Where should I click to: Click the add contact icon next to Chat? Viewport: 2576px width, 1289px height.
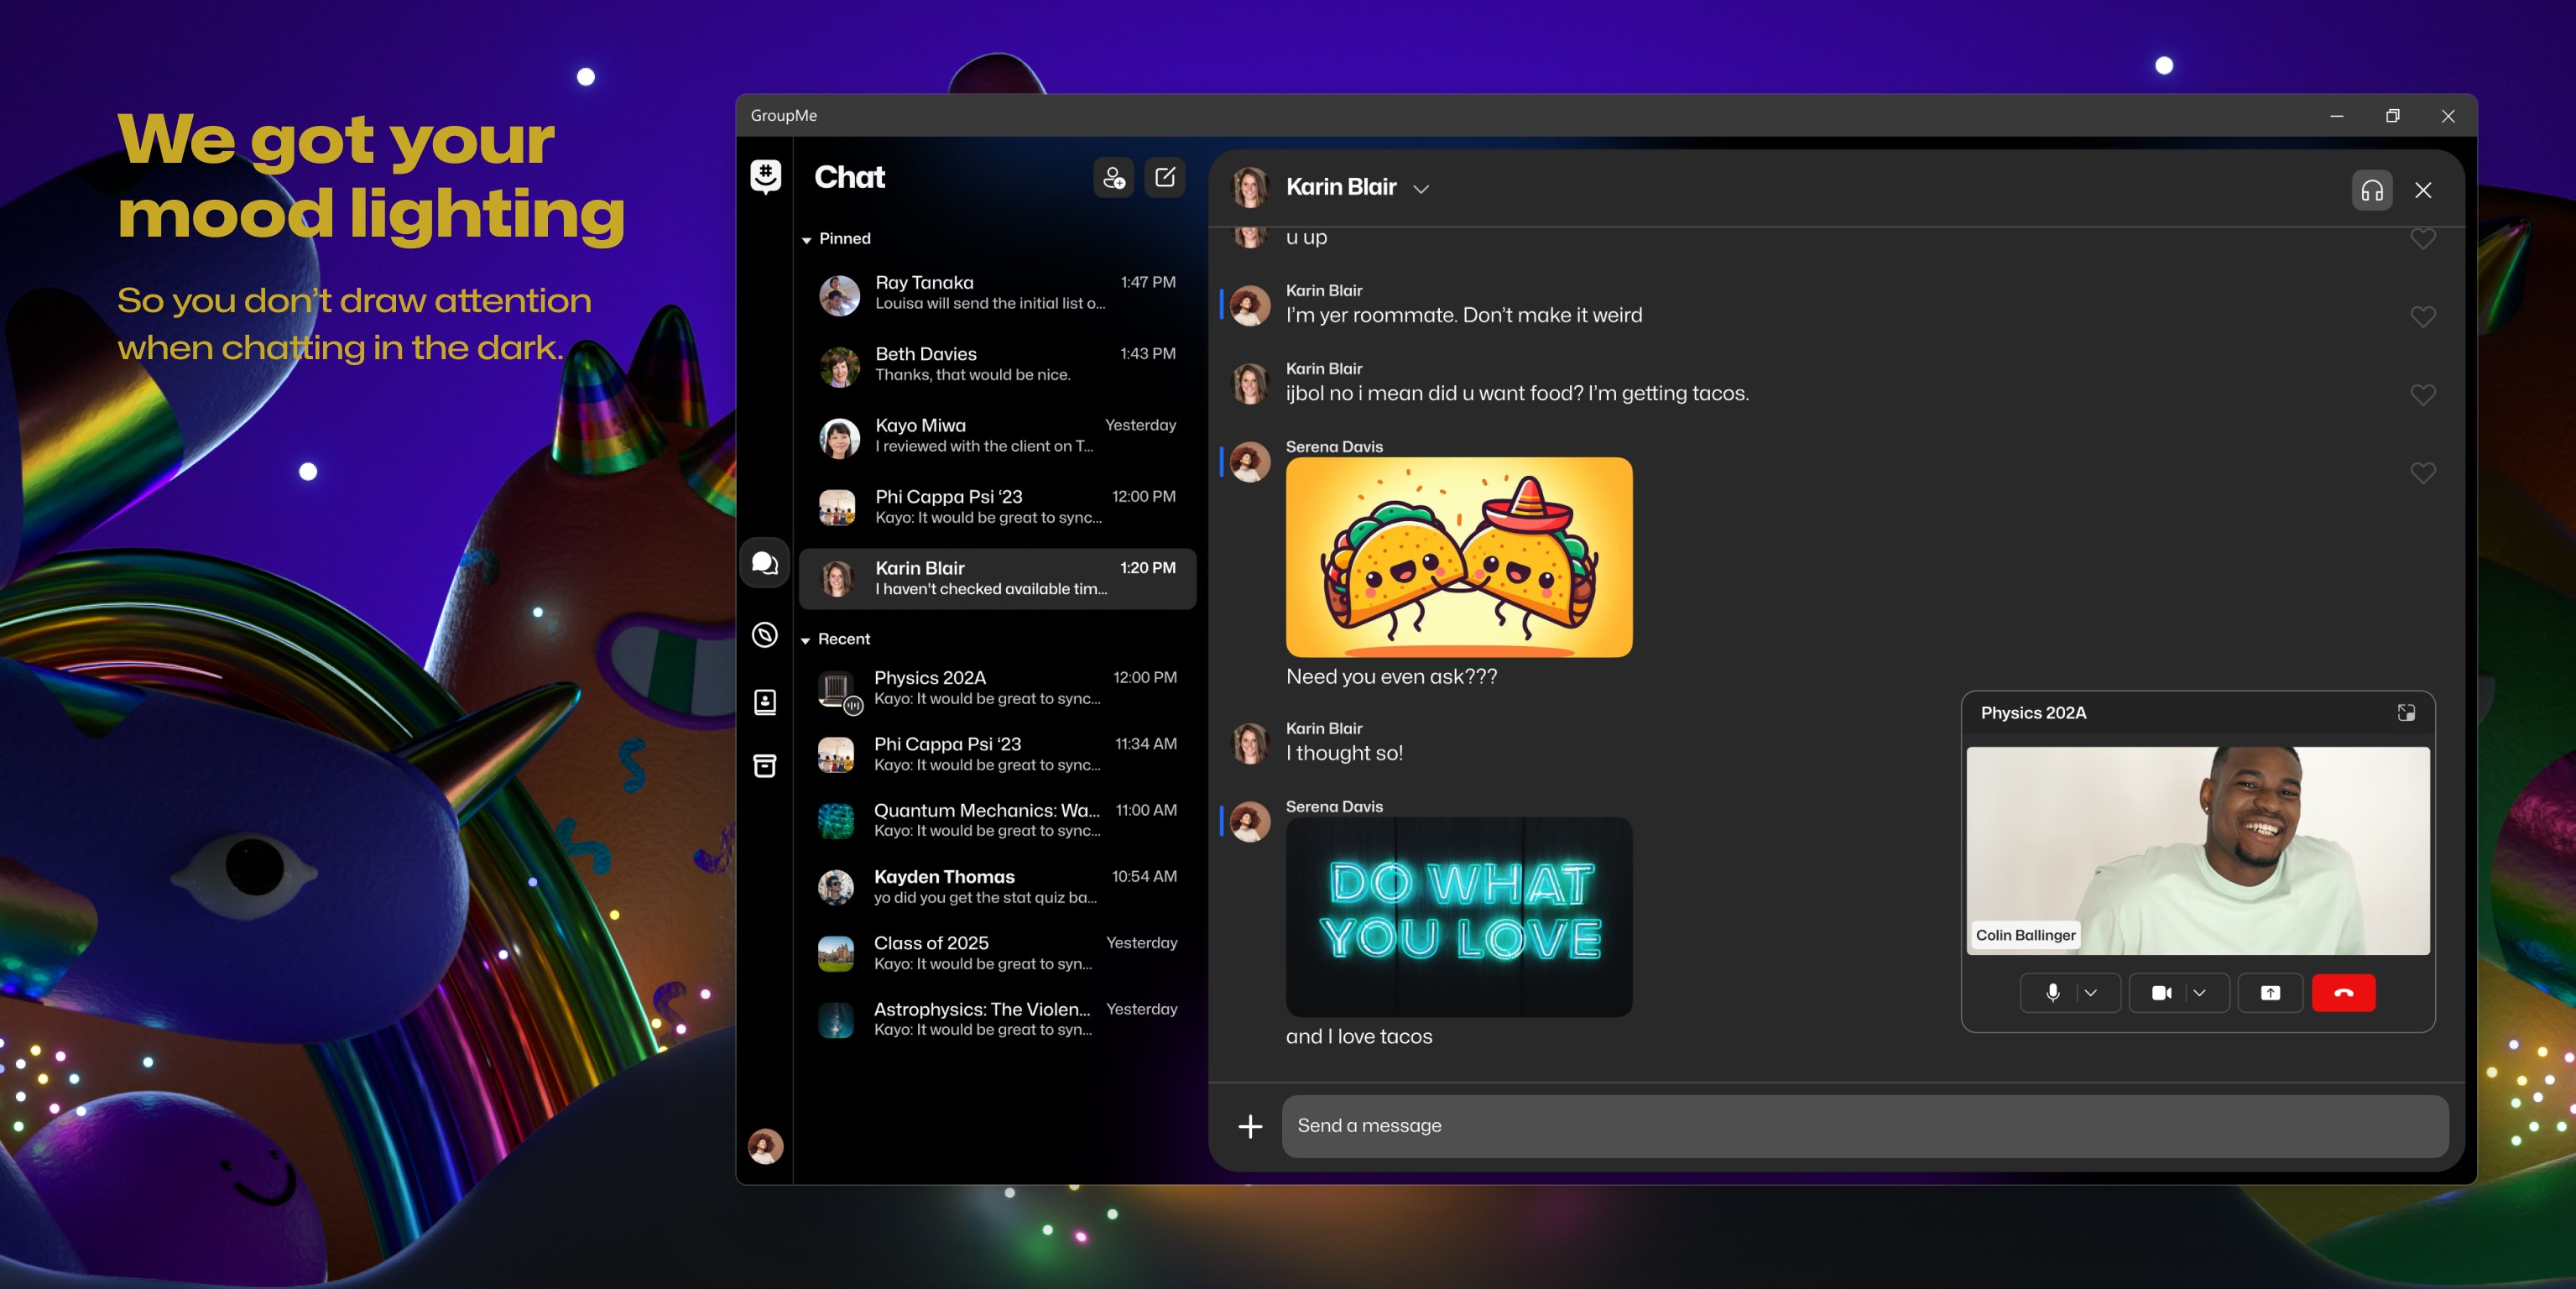(x=1113, y=178)
